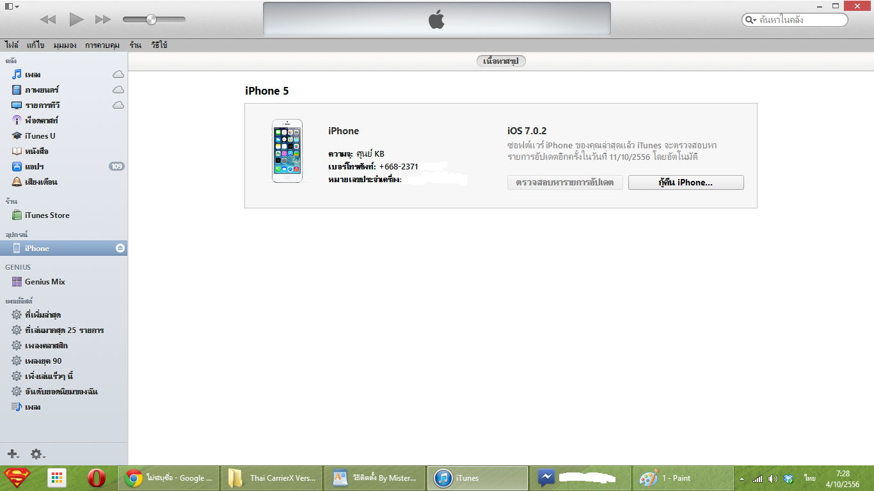Viewport: 874px width, 491px height.
Task: Switch to the Thai CarrierX folder window
Action: click(272, 478)
